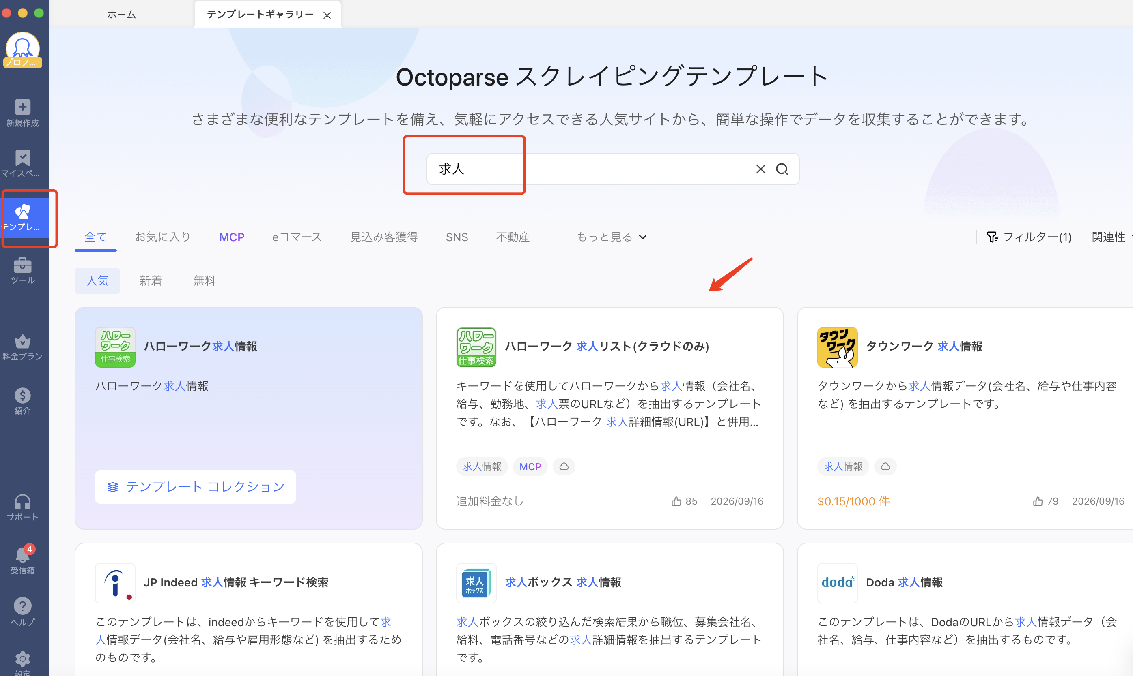
Task: Click the $0.15/1000 件 price text
Action: 853,501
